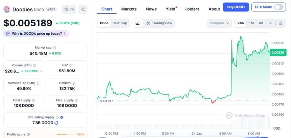Open the About tab
Screen dimensions: 291x138
coord(214,9)
